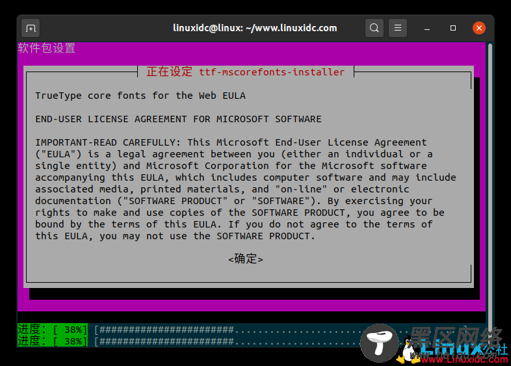Click END-USER LICENSE AGREEMENT line
511x366 pixels.
tap(178, 119)
